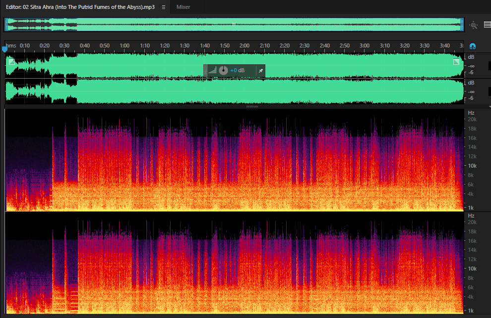Open the Editor panel menu icon
The width and height of the screenshot is (491, 318).
tap(164, 7)
